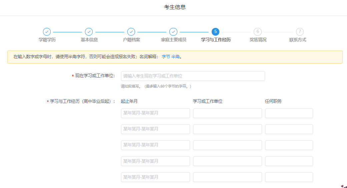Focus the 现在学习或工作单位 input field

point(193,76)
